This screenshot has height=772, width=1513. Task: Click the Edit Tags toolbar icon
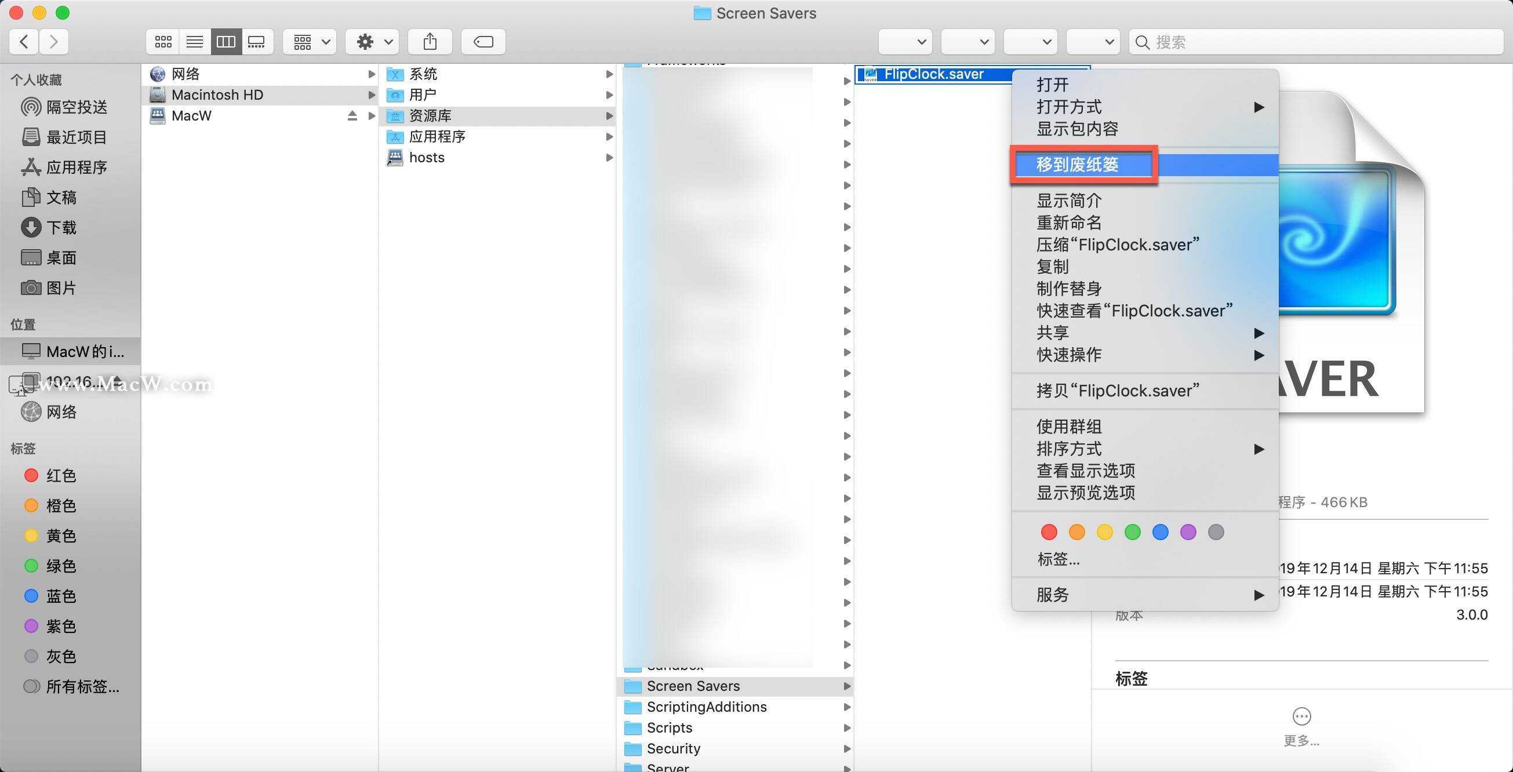(483, 42)
